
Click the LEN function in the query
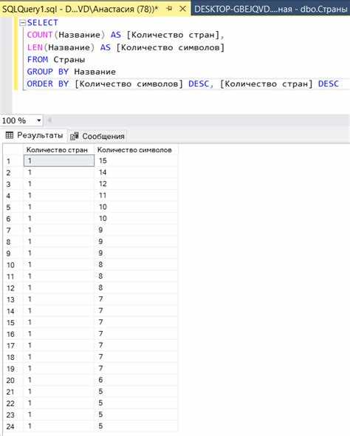point(35,47)
